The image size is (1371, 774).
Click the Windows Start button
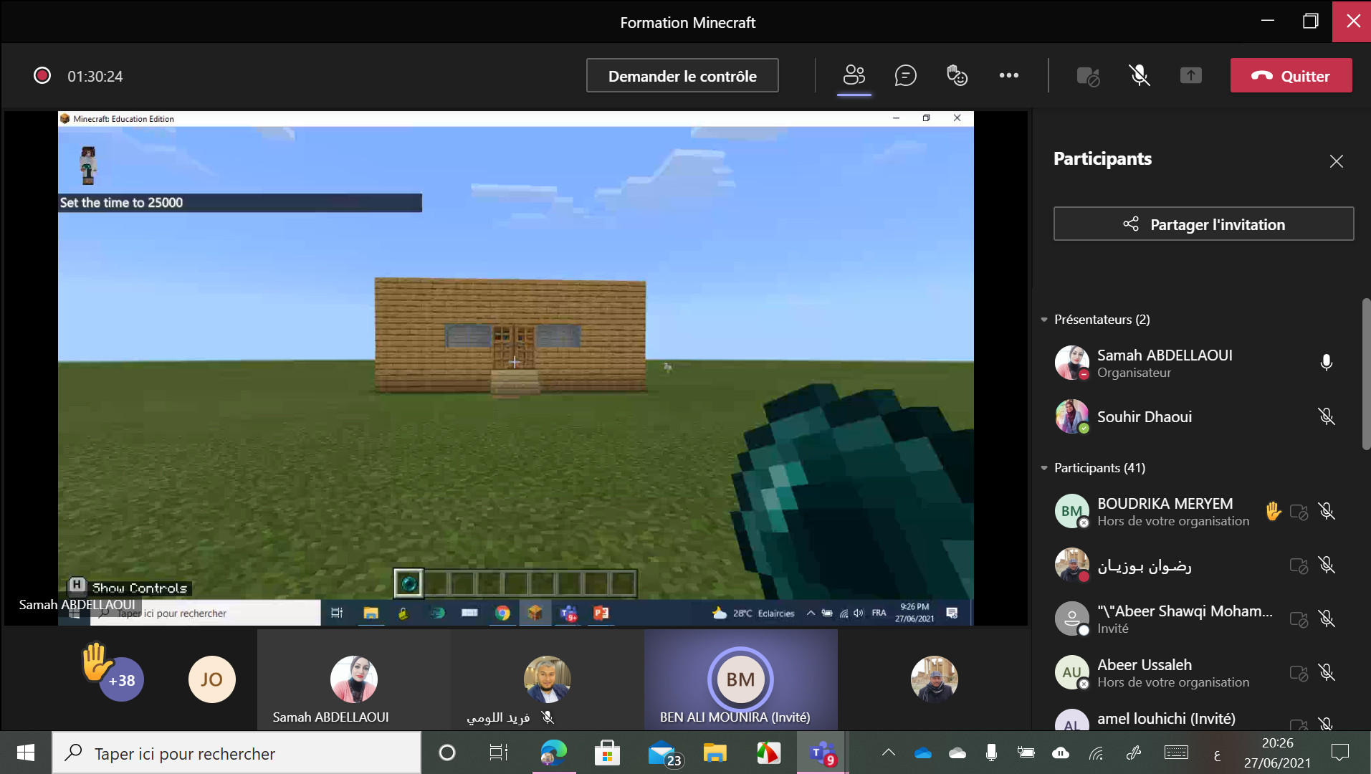pyautogui.click(x=26, y=752)
